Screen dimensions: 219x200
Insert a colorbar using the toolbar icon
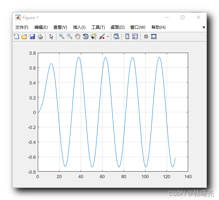pyautogui.click(x=127, y=36)
